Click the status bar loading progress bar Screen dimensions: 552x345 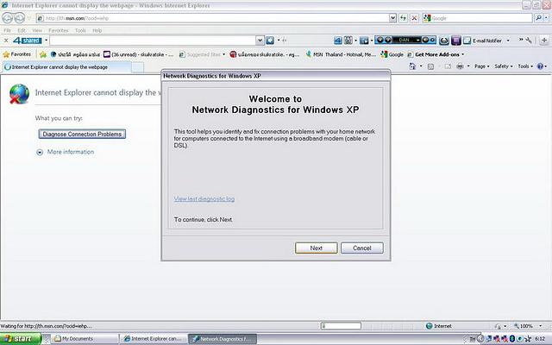click(341, 326)
